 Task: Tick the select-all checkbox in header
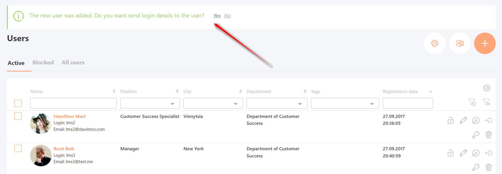click(x=18, y=103)
